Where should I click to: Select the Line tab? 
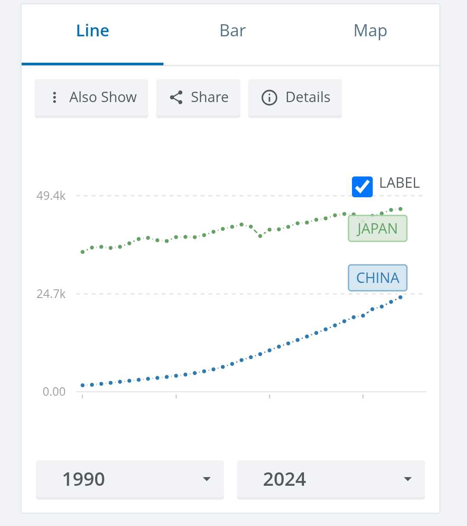tap(93, 31)
